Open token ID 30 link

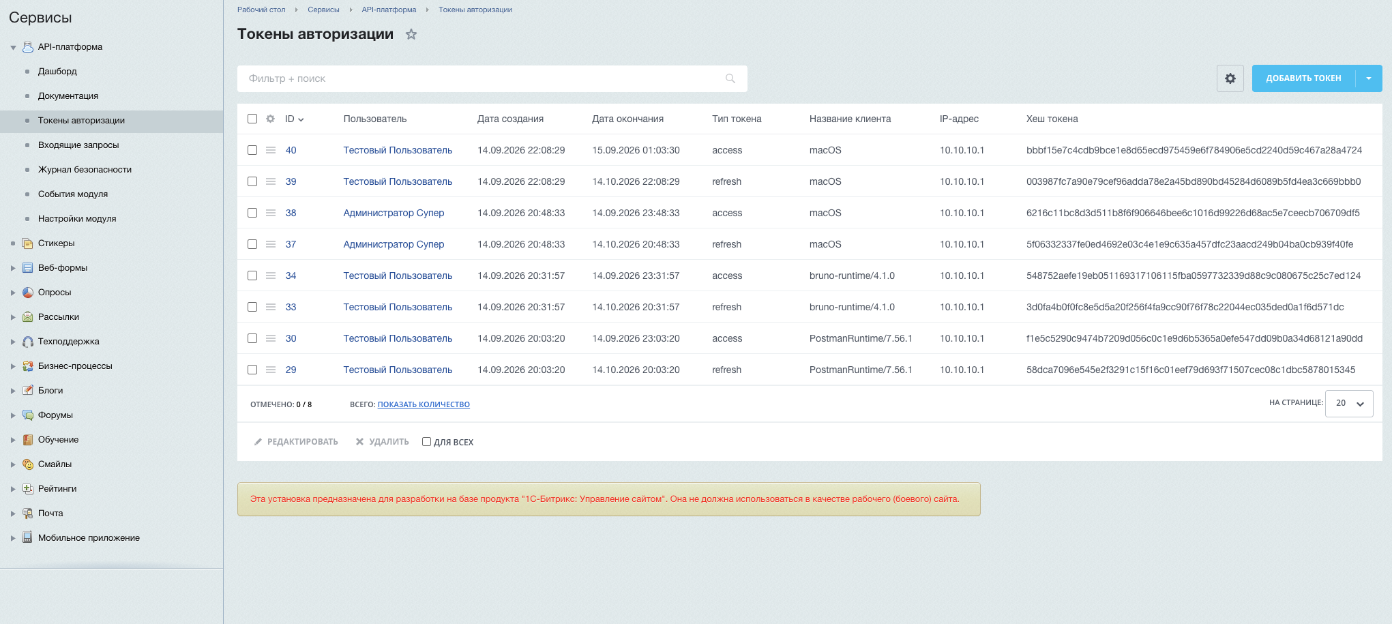291,338
